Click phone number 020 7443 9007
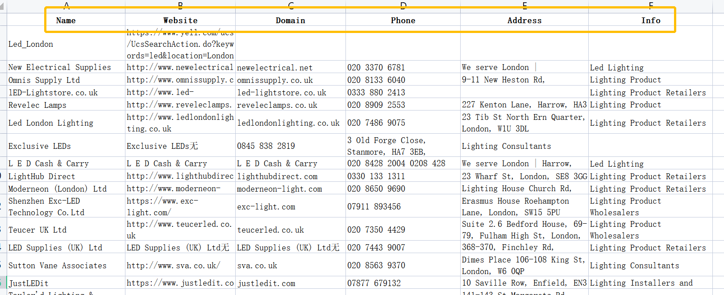This screenshot has width=724, height=295. pos(403,247)
